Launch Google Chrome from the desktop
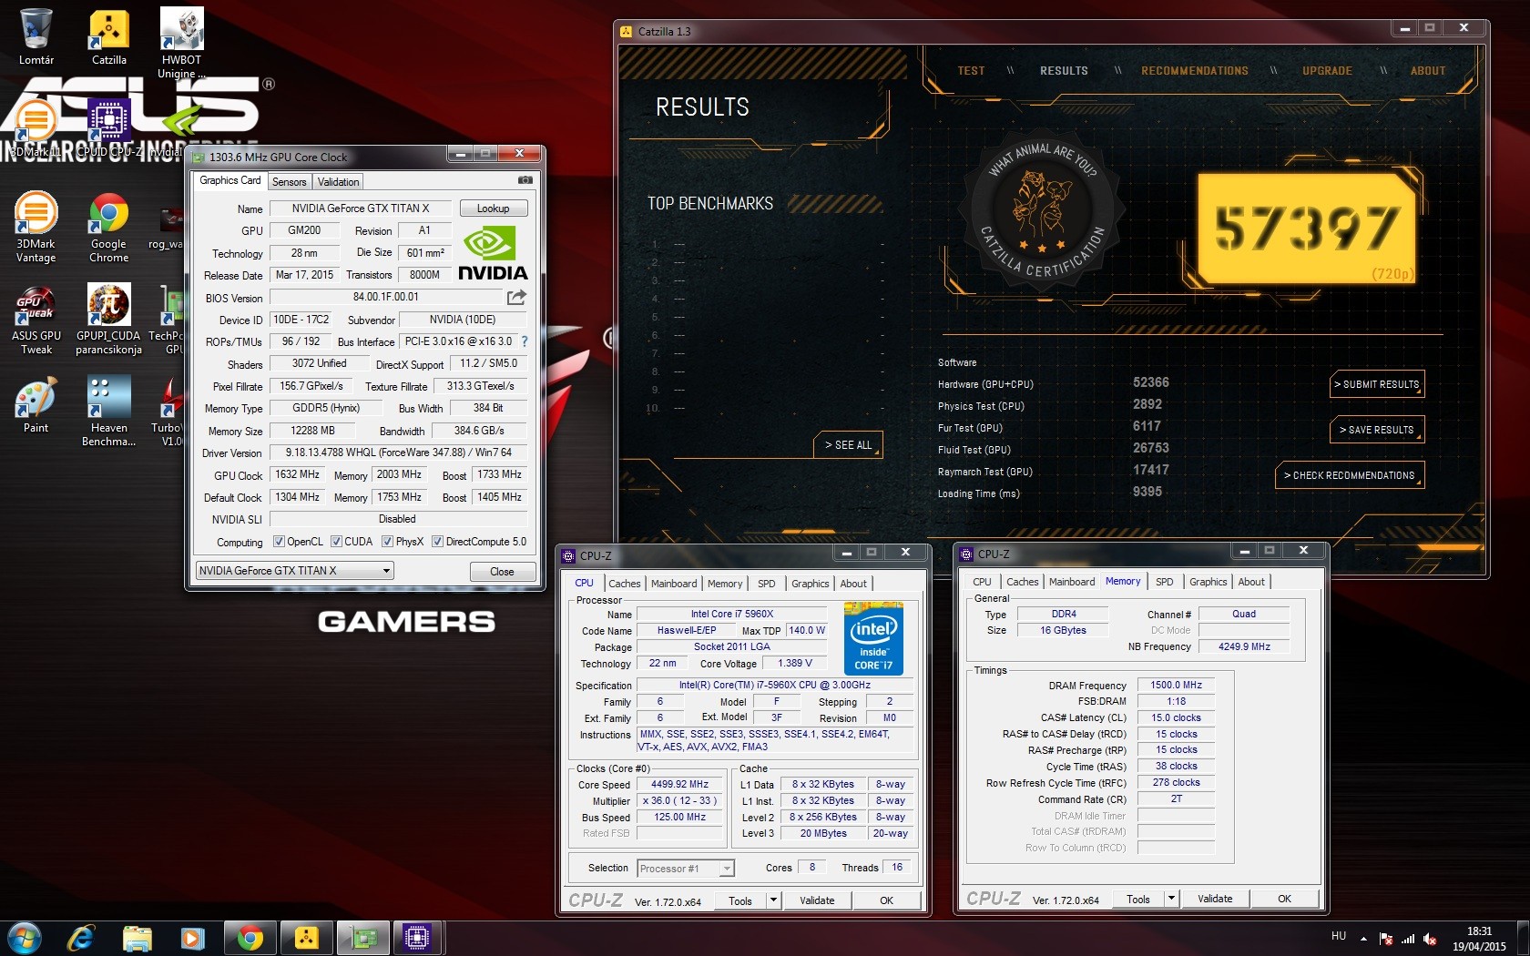The image size is (1530, 956). pos(109,227)
